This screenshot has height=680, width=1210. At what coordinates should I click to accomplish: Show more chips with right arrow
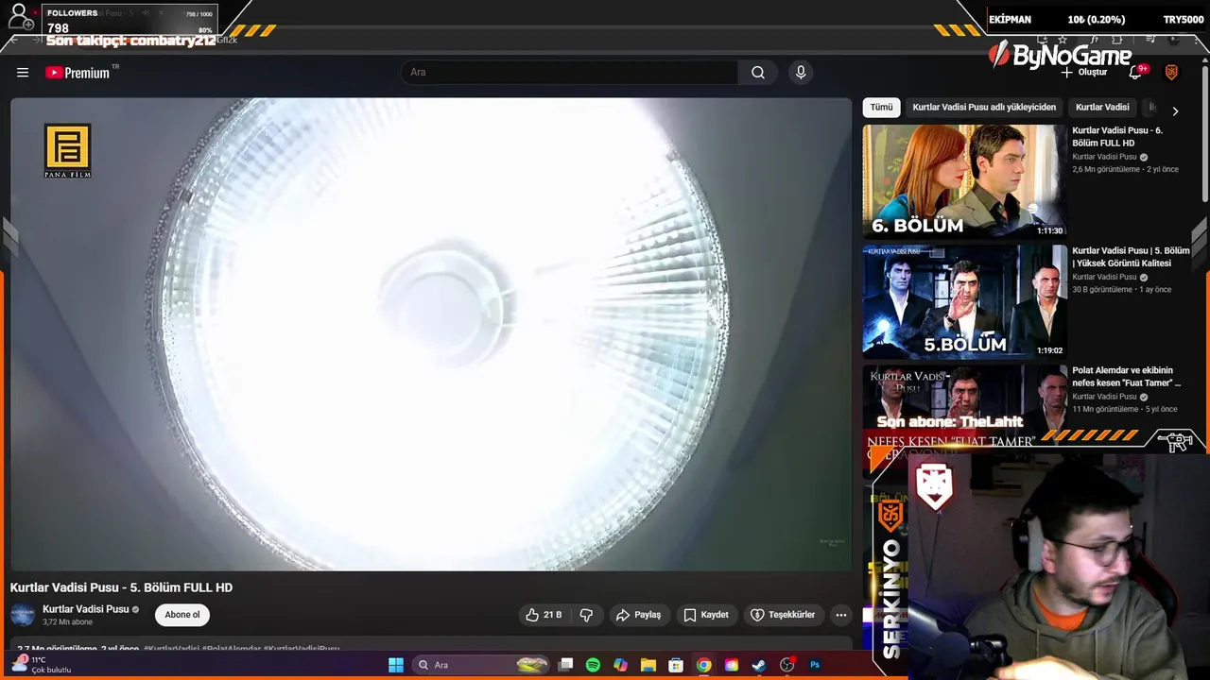pyautogui.click(x=1175, y=110)
